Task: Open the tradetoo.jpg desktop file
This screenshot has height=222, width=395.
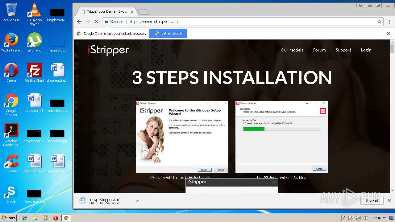Action: coord(57,136)
